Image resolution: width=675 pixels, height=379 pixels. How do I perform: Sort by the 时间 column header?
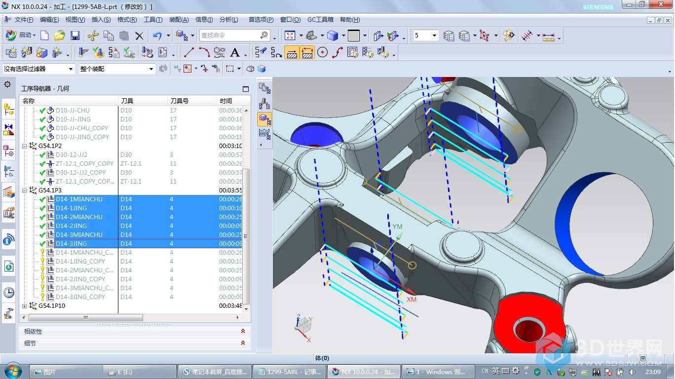pos(231,101)
